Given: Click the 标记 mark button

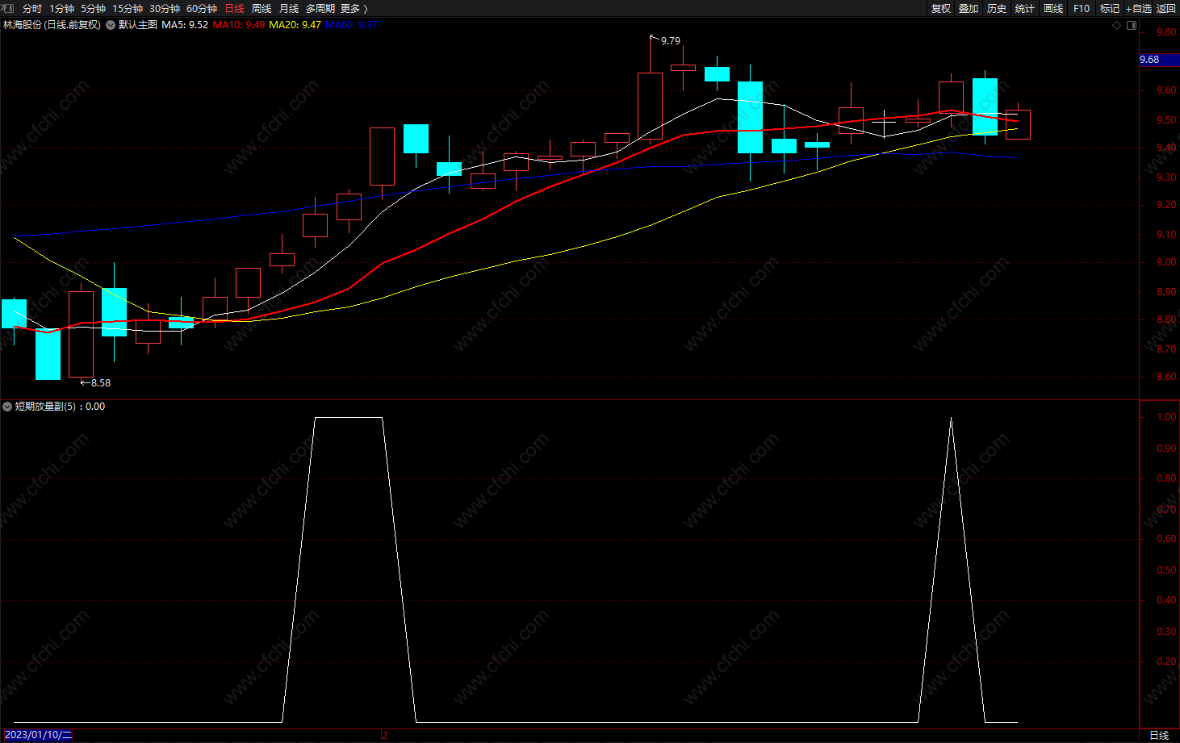Looking at the screenshot, I should (x=1110, y=9).
